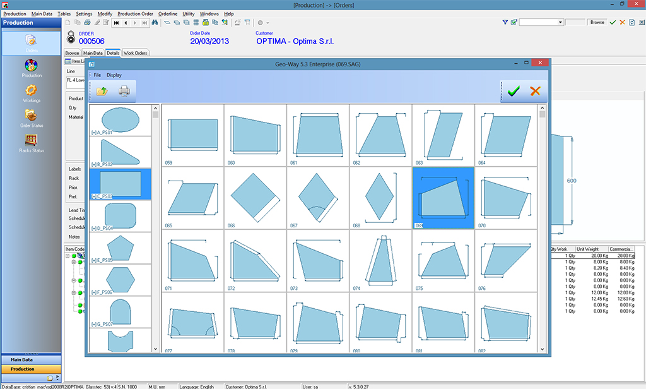Click the open folder icon in Geo-Way
This screenshot has width=646, height=389.
click(102, 91)
